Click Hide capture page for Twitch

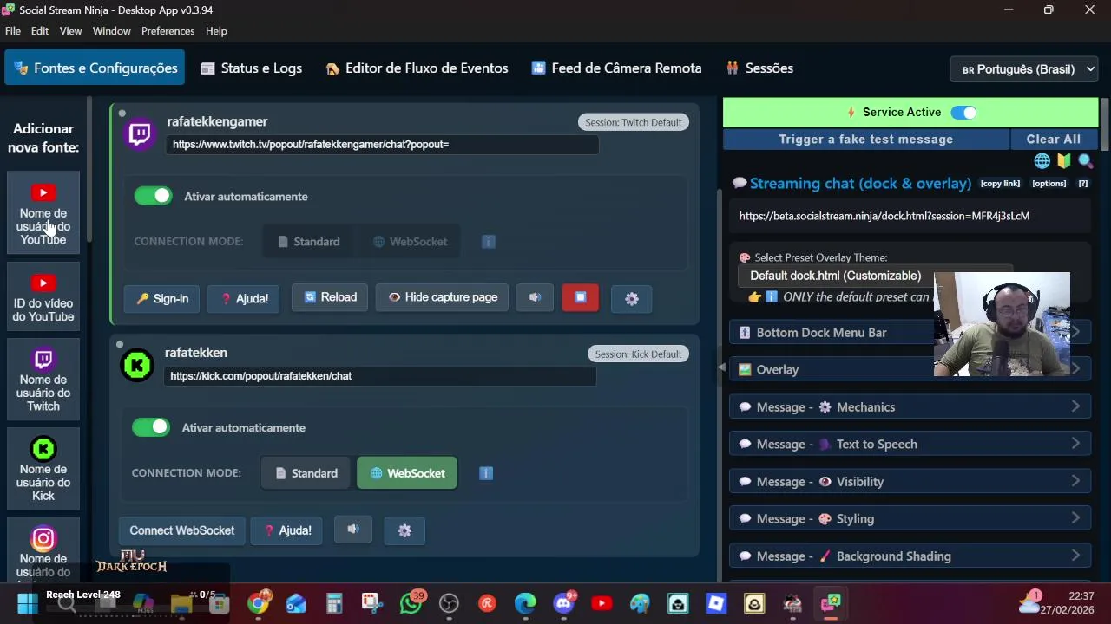coord(443,297)
